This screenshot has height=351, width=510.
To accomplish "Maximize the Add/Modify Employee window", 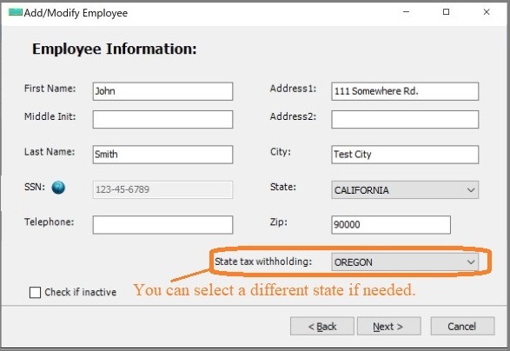I will click(446, 12).
